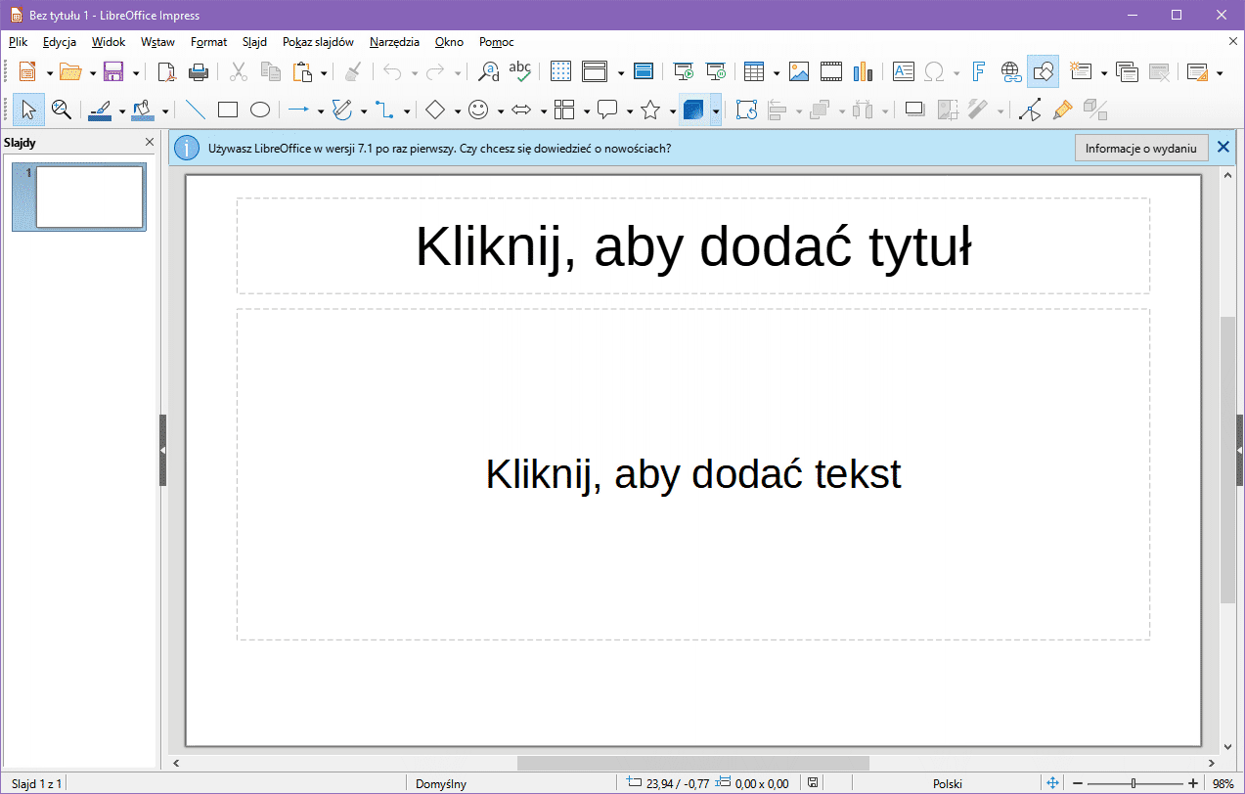Select the Zoom & Pan tool
The height and width of the screenshot is (794, 1245).
click(x=61, y=110)
